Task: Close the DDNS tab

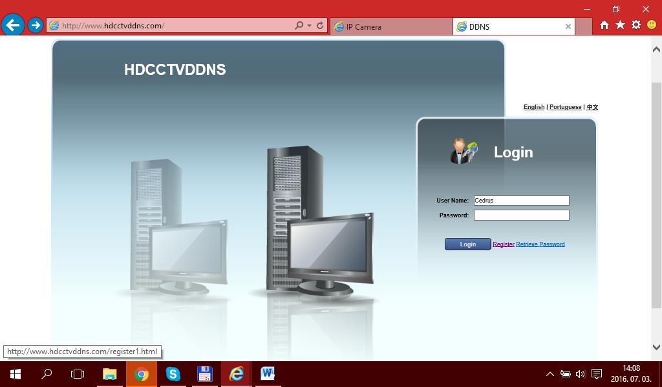Action: 568,26
